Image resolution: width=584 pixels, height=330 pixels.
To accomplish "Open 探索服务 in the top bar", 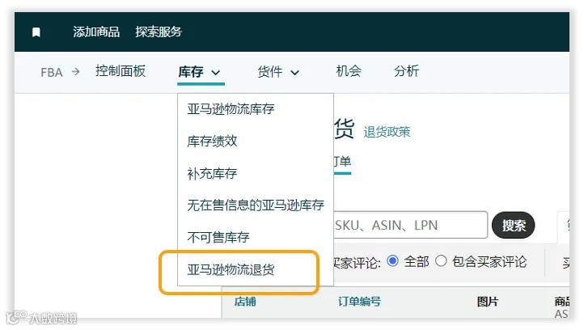I will pyautogui.click(x=159, y=32).
